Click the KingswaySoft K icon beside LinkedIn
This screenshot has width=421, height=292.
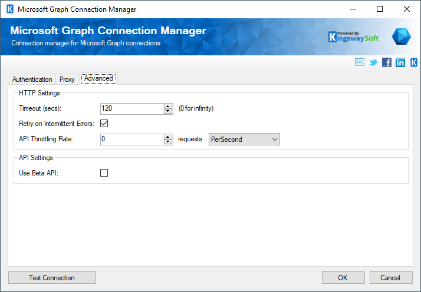click(x=414, y=62)
